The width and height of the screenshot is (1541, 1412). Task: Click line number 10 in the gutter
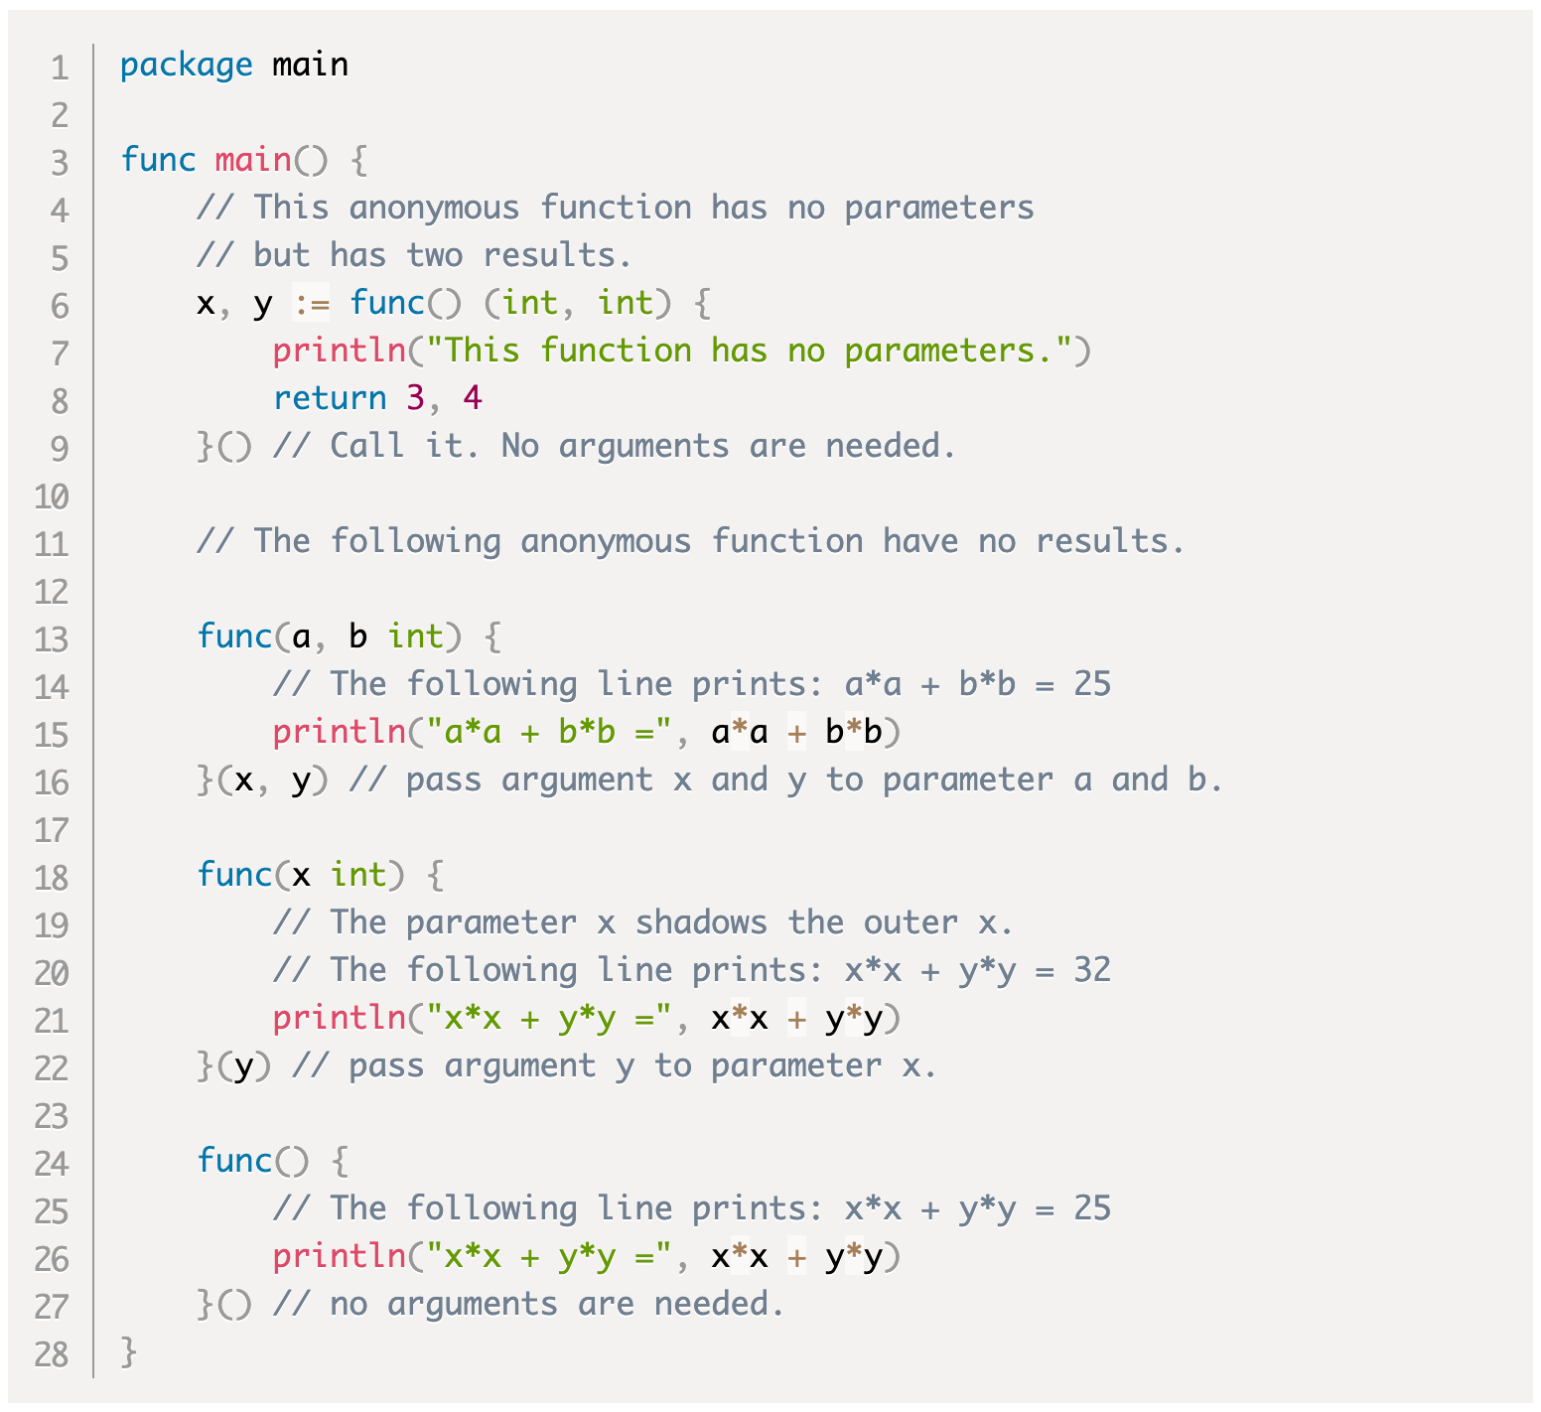pos(52,495)
